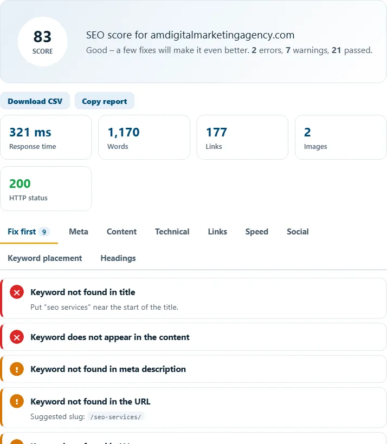Screen dimensions: 387x444
Task: Switch to the Content tab
Action: coord(121,232)
